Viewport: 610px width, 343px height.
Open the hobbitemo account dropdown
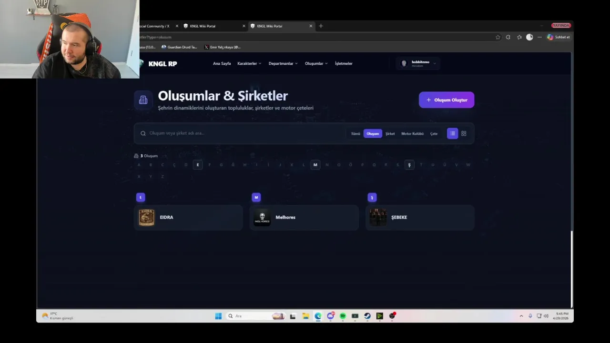click(x=418, y=63)
